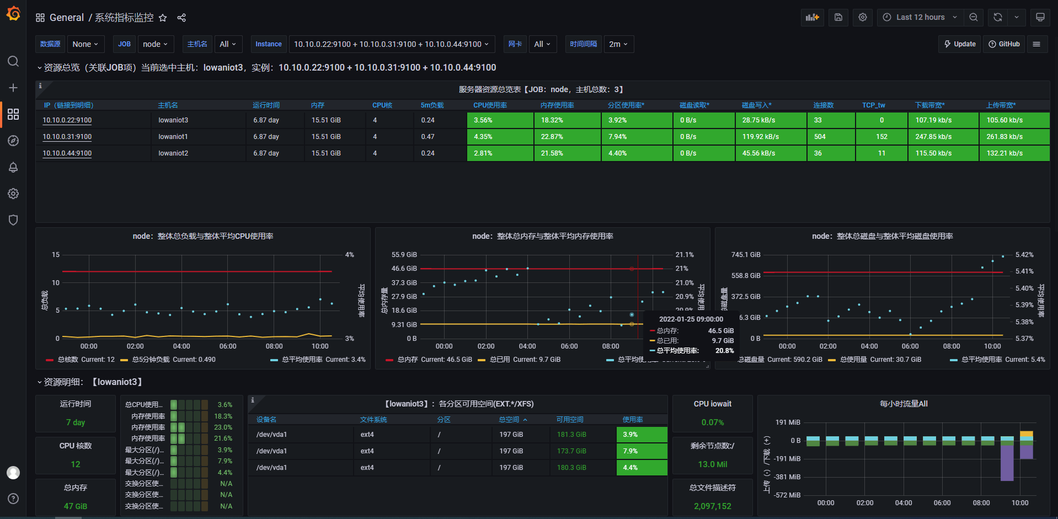This screenshot has height=519, width=1058.
Task: Open Server Admin shield in sidebar
Action: (13, 220)
